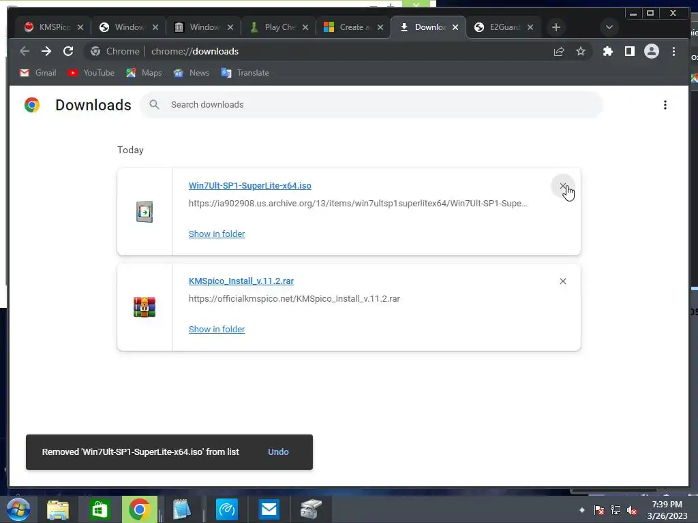Open the treasure chest app in taskbar
This screenshot has height=523, width=698.
(311, 509)
